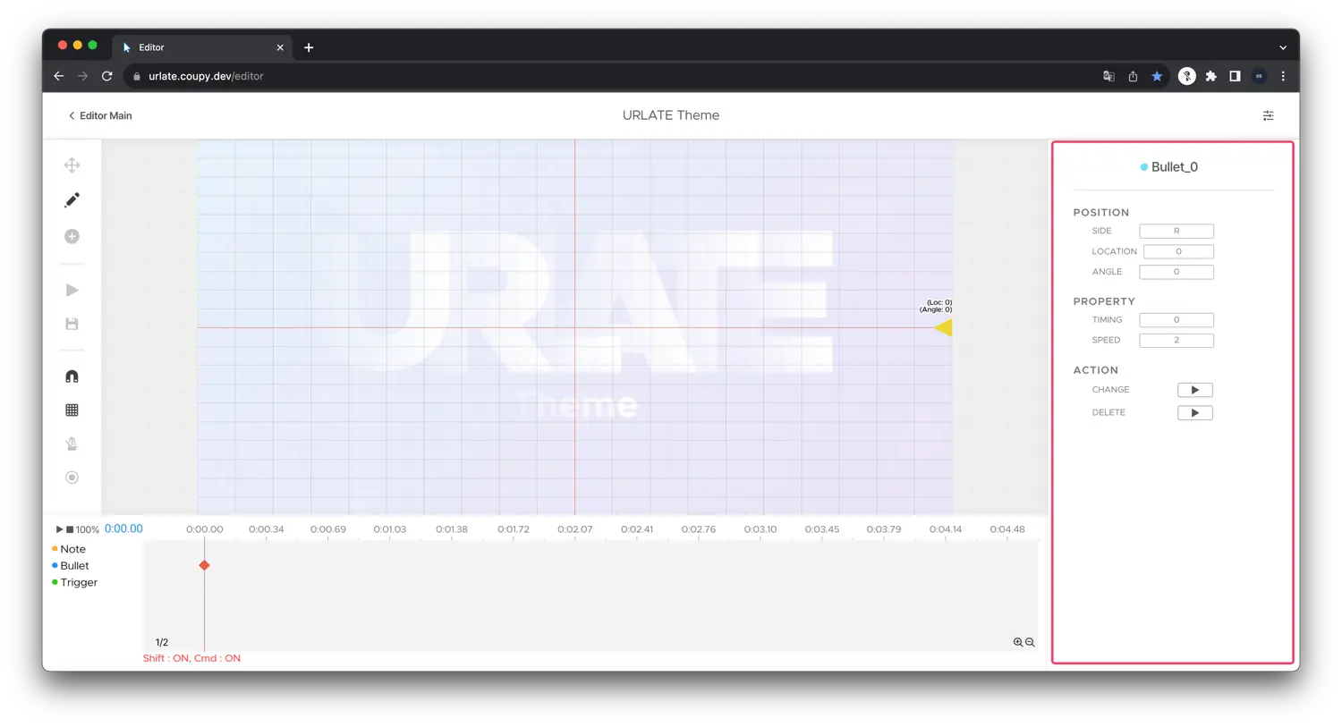Select the pencil Edit tool
Screen dimensions: 1342x727
pyautogui.click(x=72, y=200)
